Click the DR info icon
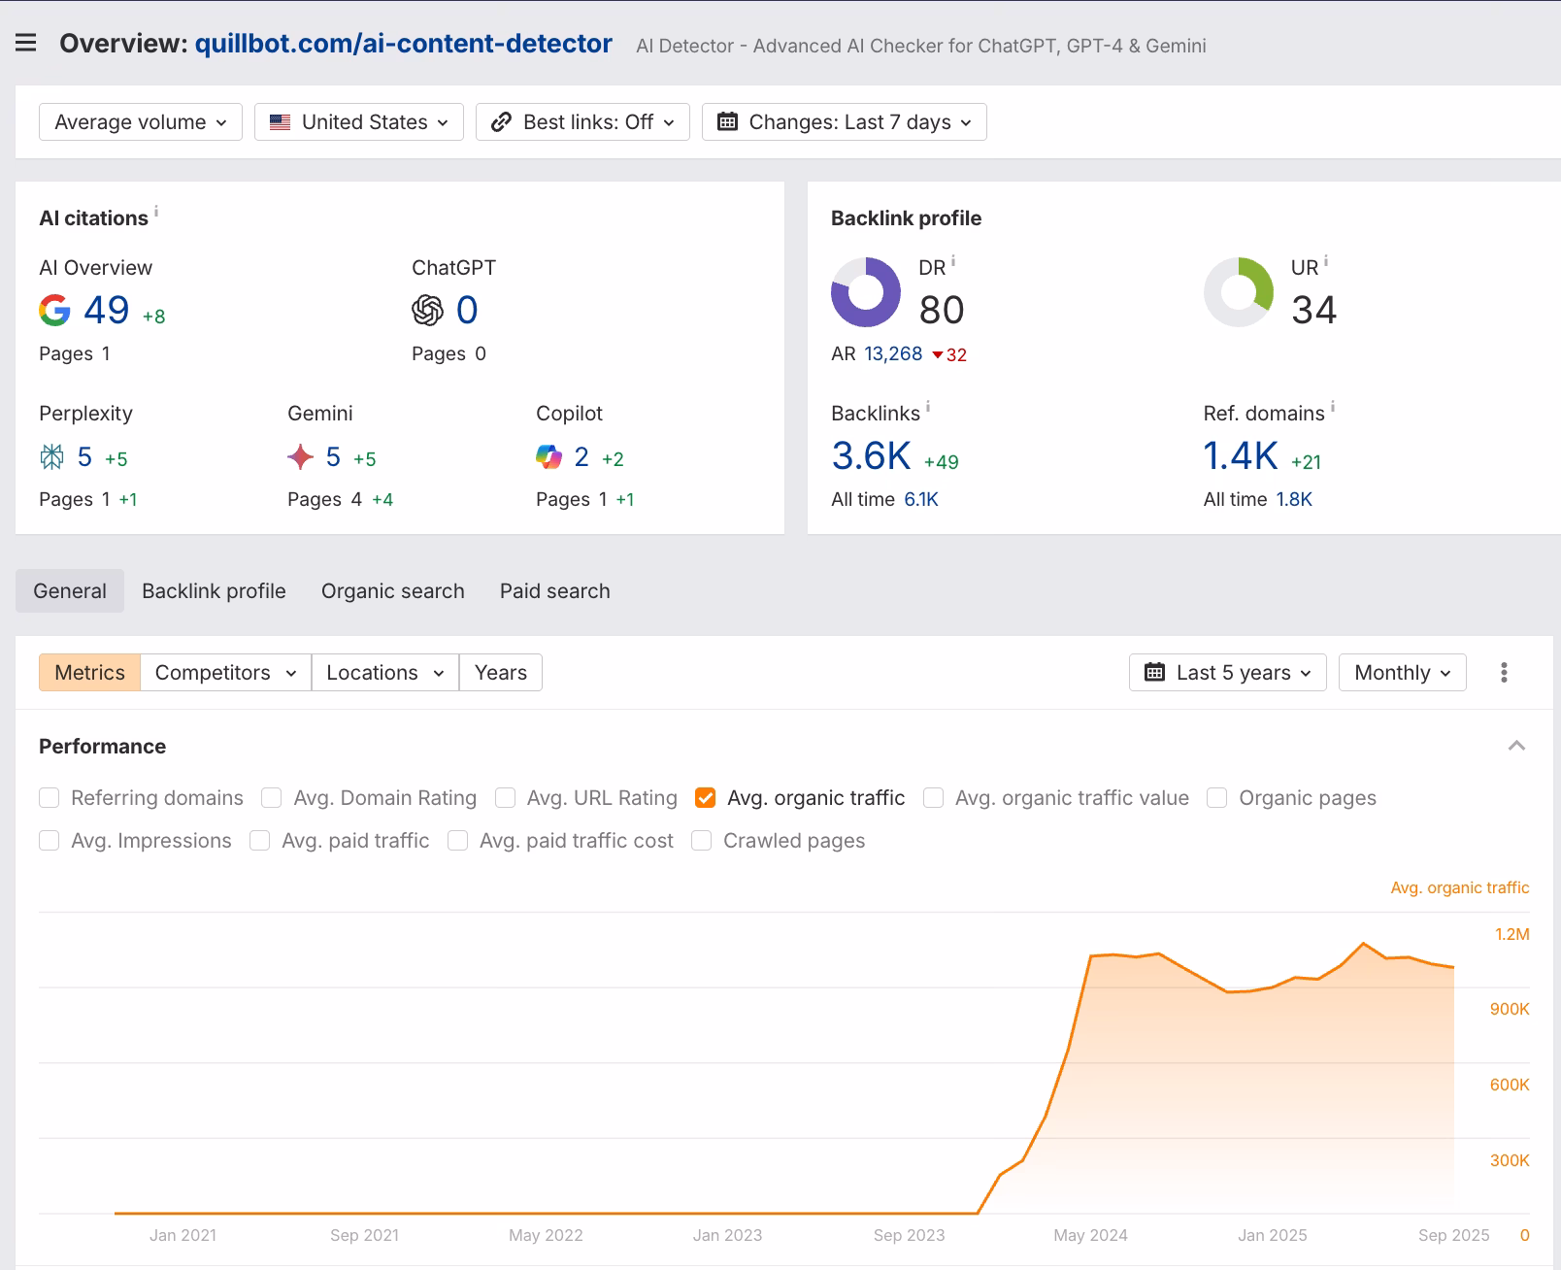 [953, 260]
